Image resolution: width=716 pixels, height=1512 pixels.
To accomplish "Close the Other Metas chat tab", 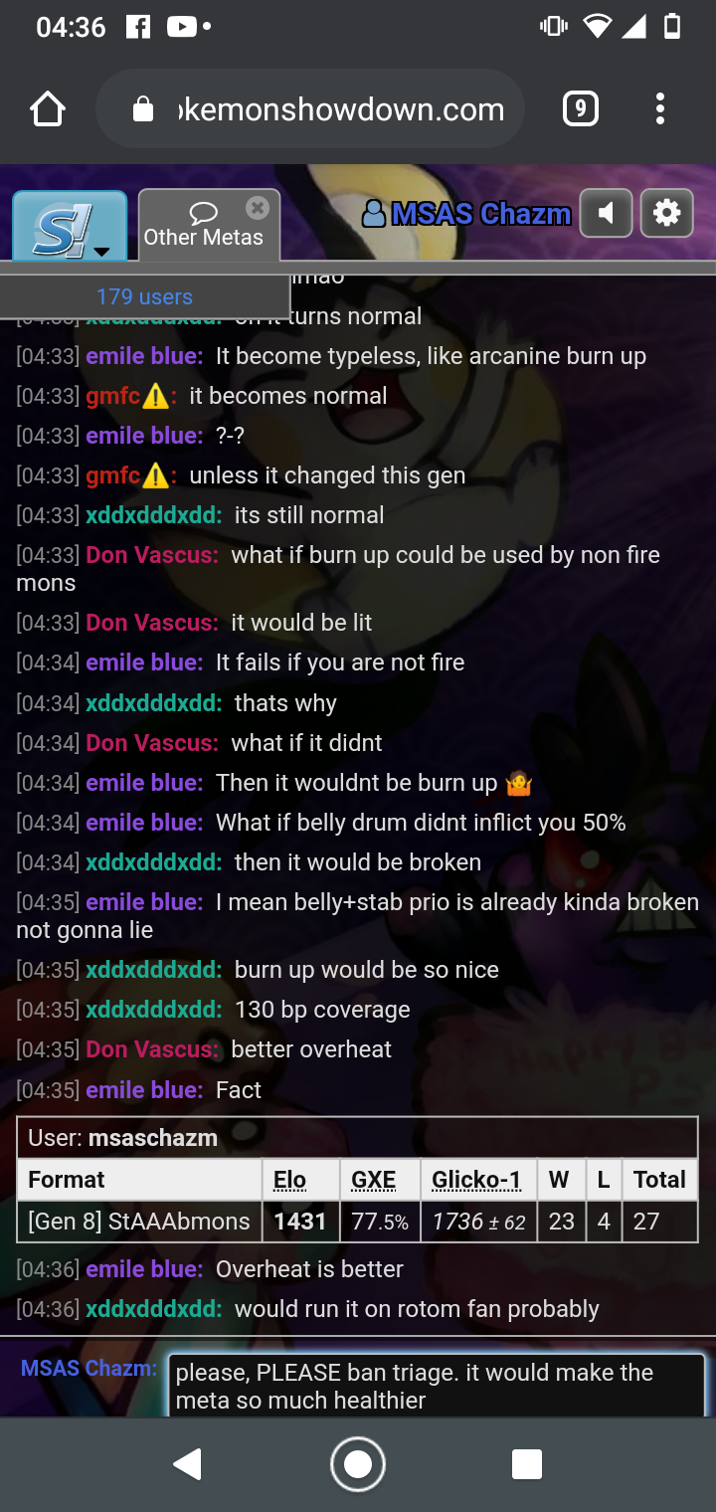I will (x=258, y=207).
